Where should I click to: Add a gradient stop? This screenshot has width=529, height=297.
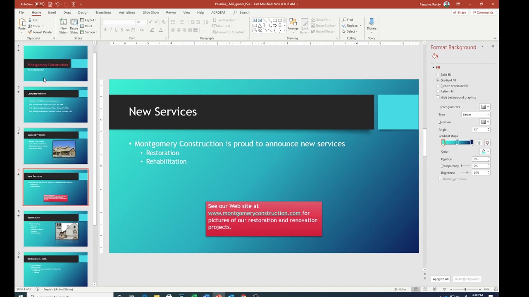pyautogui.click(x=479, y=143)
